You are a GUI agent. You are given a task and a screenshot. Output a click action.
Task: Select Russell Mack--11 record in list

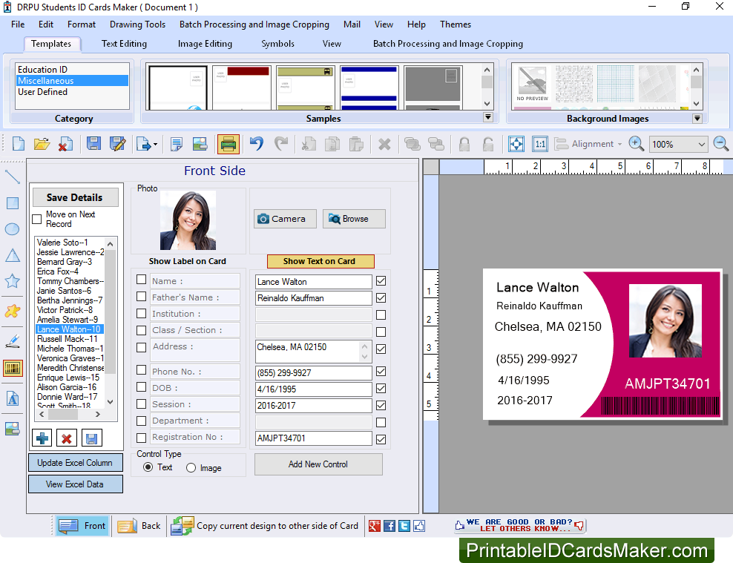pyautogui.click(x=70, y=339)
